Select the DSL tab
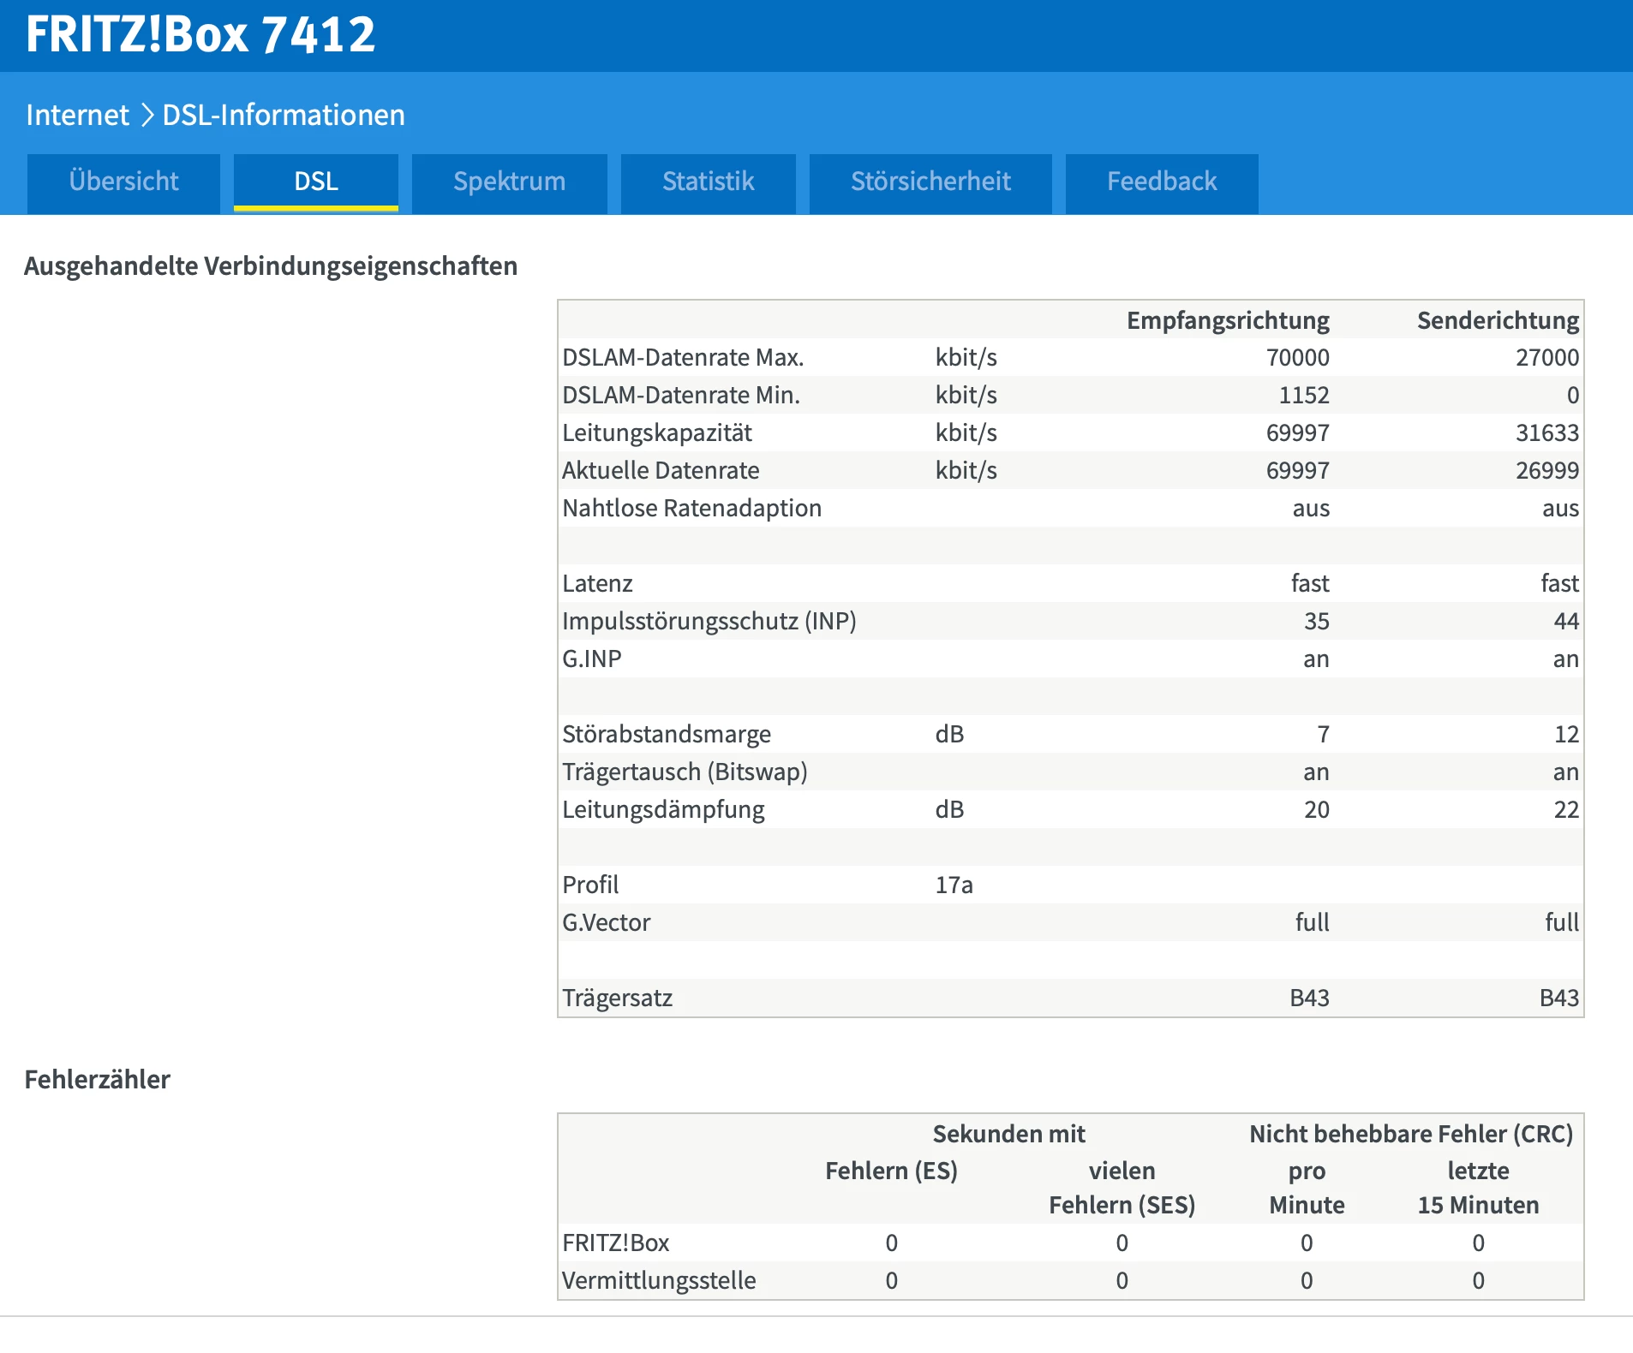1633x1353 pixels. click(x=316, y=182)
